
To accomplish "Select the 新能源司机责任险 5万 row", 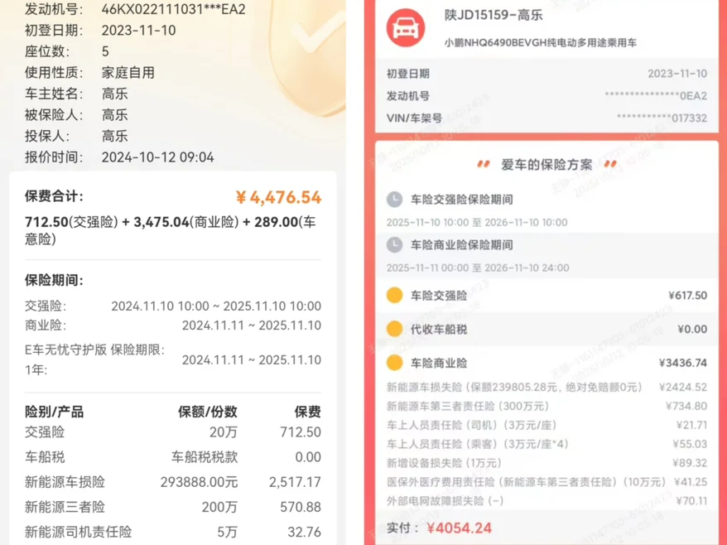I will click(172, 532).
